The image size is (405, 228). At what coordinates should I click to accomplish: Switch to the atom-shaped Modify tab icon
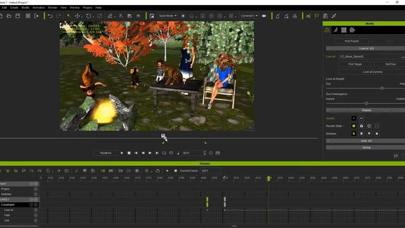[352, 30]
